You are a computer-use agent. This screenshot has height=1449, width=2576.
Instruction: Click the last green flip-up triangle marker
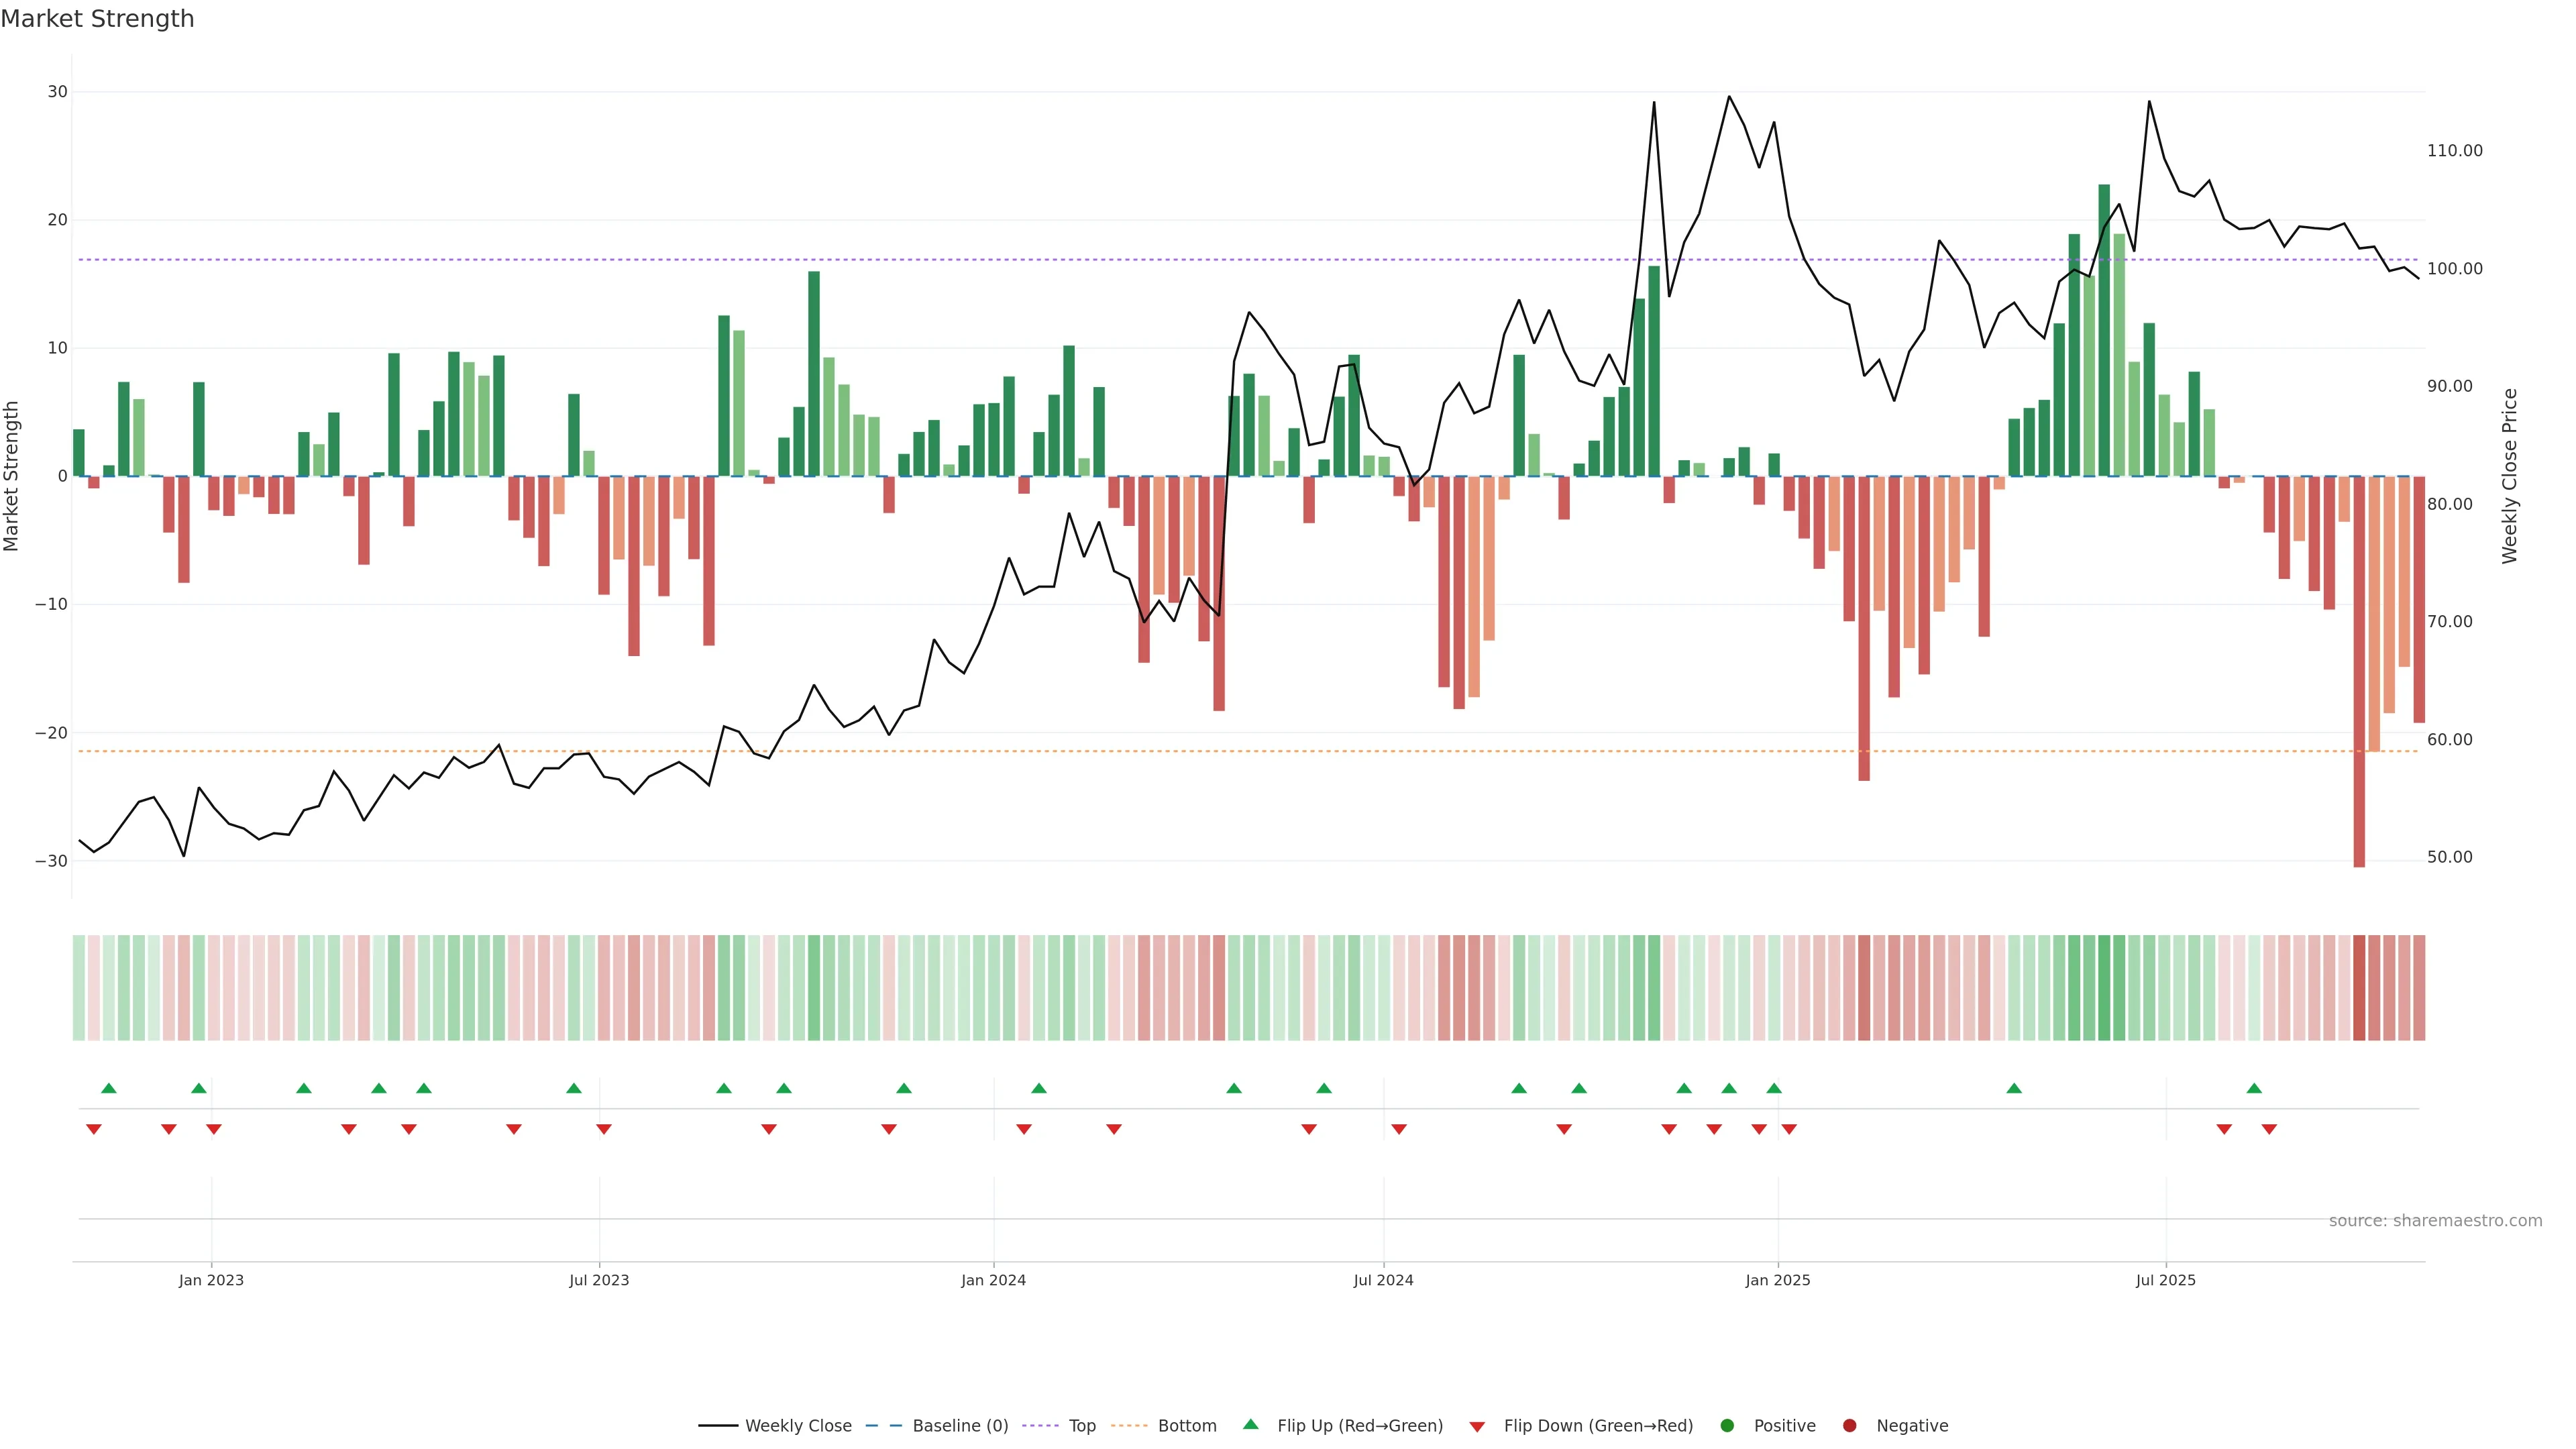2254,1088
